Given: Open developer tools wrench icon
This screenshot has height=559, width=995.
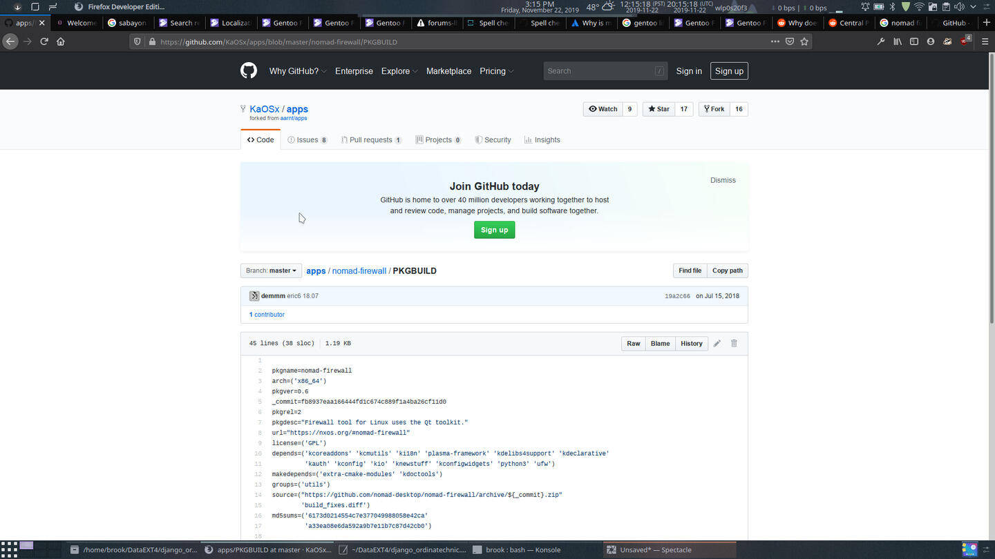Looking at the screenshot, I should point(881,41).
